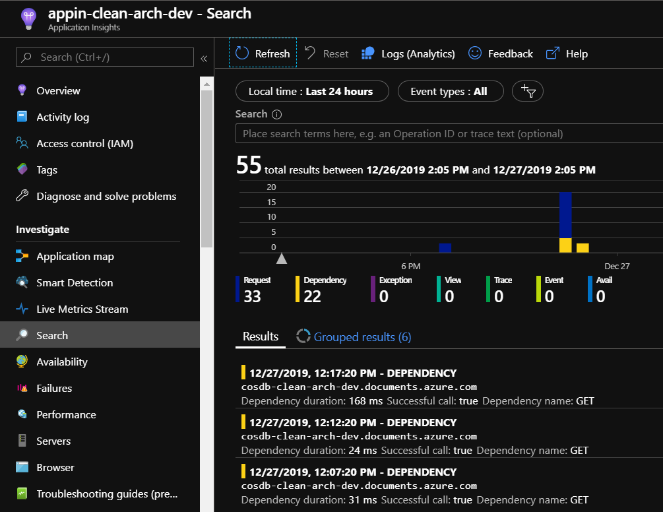The height and width of the screenshot is (512, 663).
Task: Click the Live Metrics Stream pulse icon
Action: pos(22,309)
